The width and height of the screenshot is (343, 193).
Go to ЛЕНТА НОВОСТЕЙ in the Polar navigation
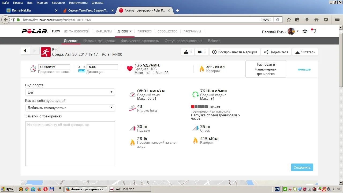77,31
